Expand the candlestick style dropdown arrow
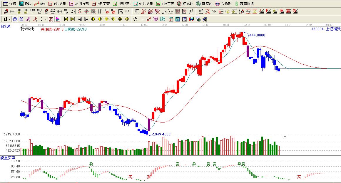341x183 pixels. (46, 19)
